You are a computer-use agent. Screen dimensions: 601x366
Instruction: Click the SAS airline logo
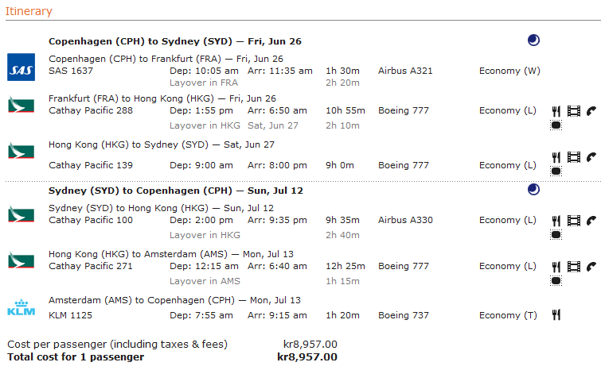[x=20, y=67]
